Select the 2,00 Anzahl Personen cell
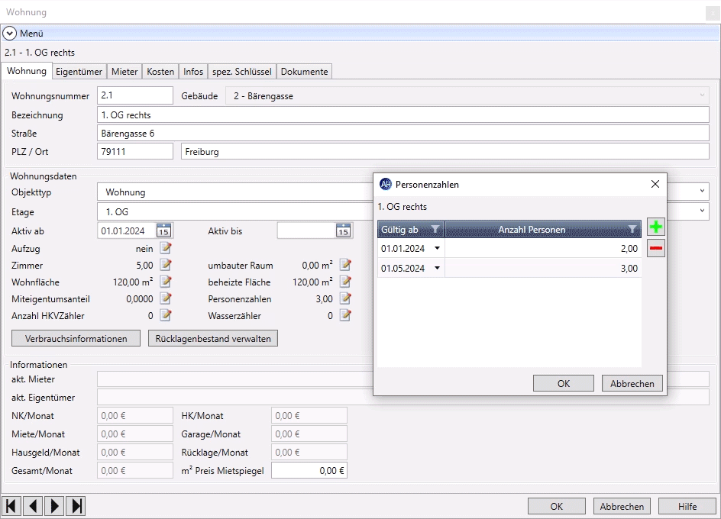The width and height of the screenshot is (721, 519). pos(543,248)
